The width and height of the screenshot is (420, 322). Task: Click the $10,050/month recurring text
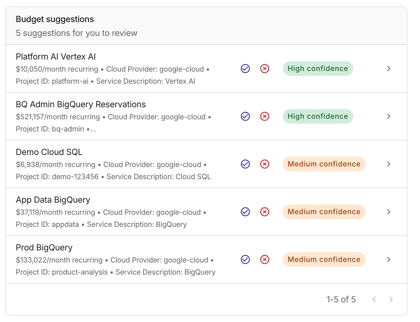pos(57,69)
